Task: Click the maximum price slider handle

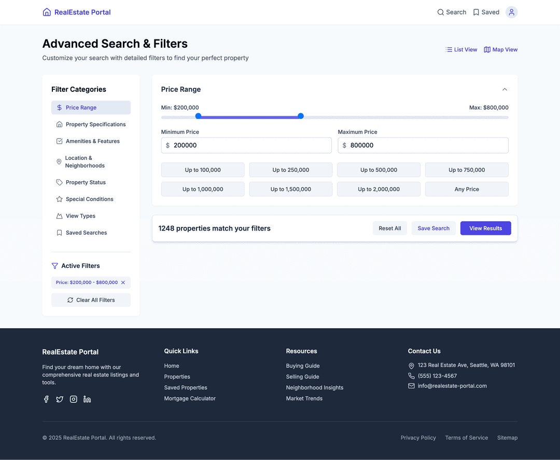Action: click(301, 116)
